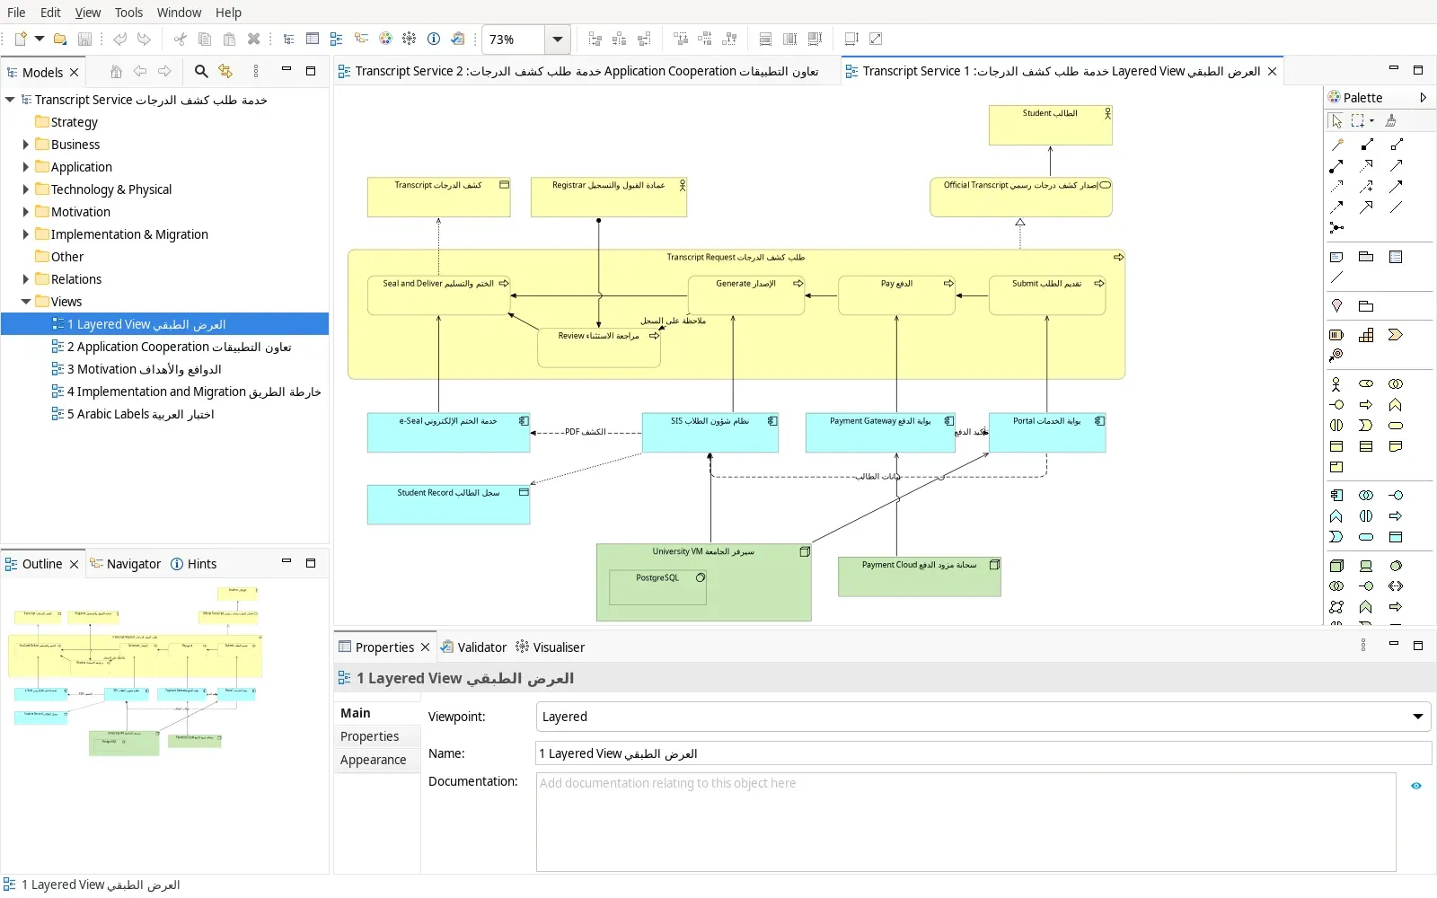Expand the Business folder in model tree
This screenshot has height=898, width=1437.
pyautogui.click(x=25, y=145)
